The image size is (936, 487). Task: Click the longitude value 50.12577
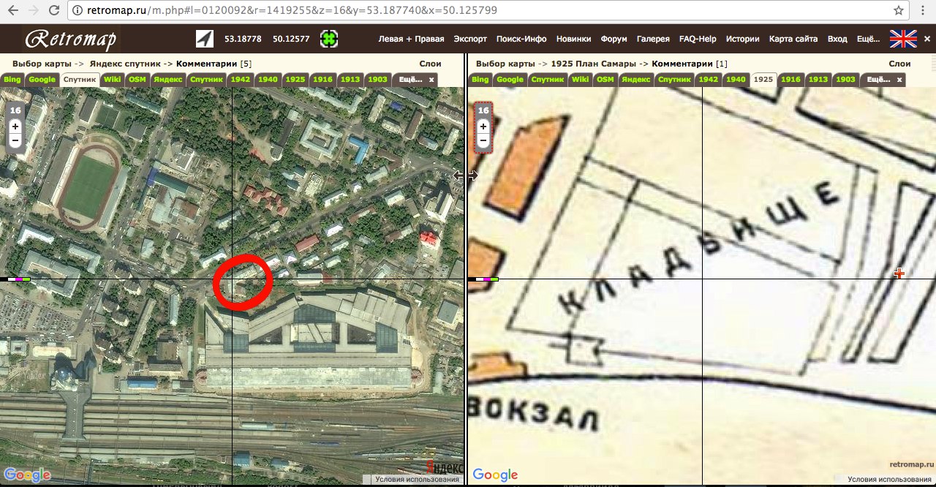(x=291, y=39)
